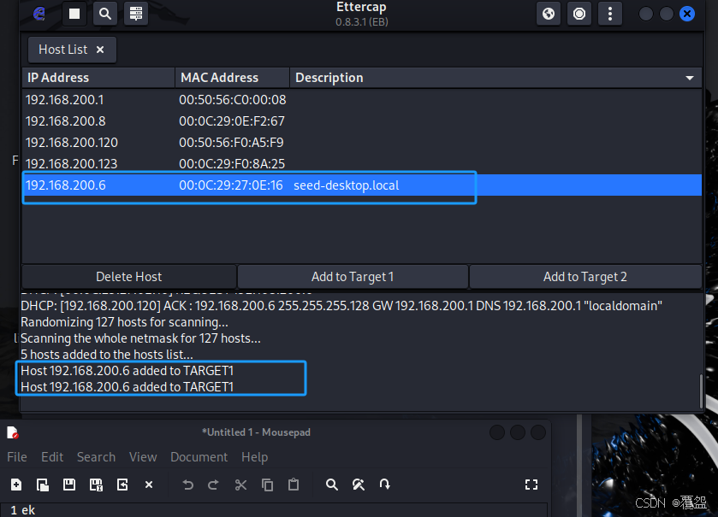Click the '5 hosts added to the hosts list' line

(107, 355)
